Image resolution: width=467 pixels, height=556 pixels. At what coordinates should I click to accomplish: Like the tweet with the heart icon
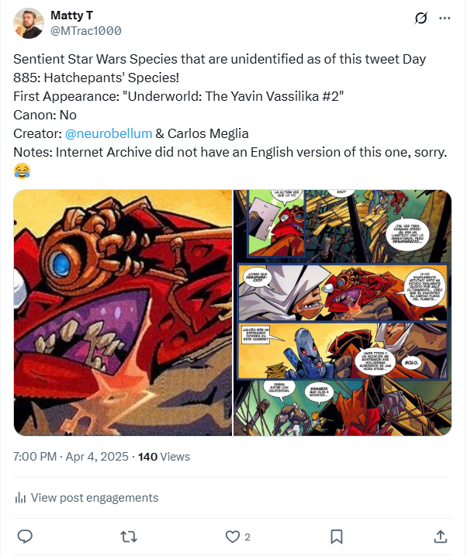click(x=232, y=536)
